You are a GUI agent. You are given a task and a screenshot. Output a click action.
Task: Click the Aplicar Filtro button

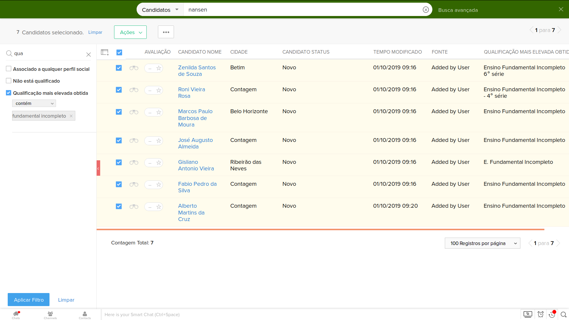tap(29, 300)
